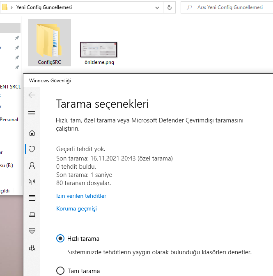Click the search field in Explorer

pos(227,7)
